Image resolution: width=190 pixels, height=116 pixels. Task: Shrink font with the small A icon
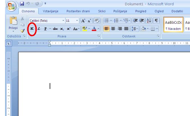(x=90, y=21)
